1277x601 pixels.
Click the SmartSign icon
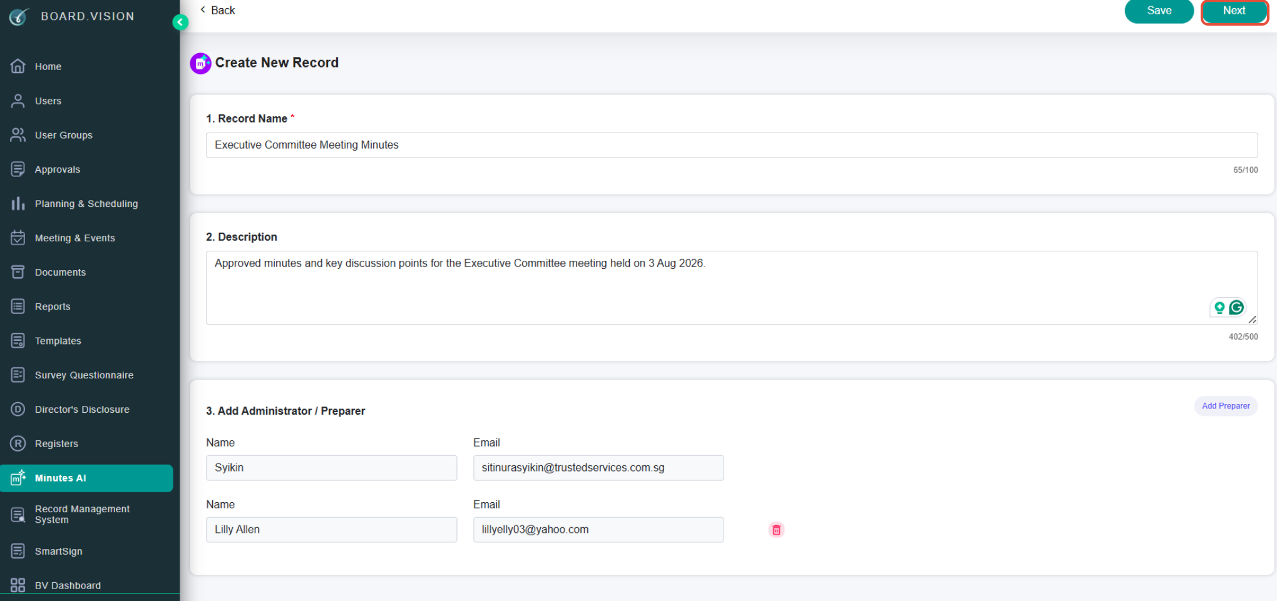pos(18,551)
